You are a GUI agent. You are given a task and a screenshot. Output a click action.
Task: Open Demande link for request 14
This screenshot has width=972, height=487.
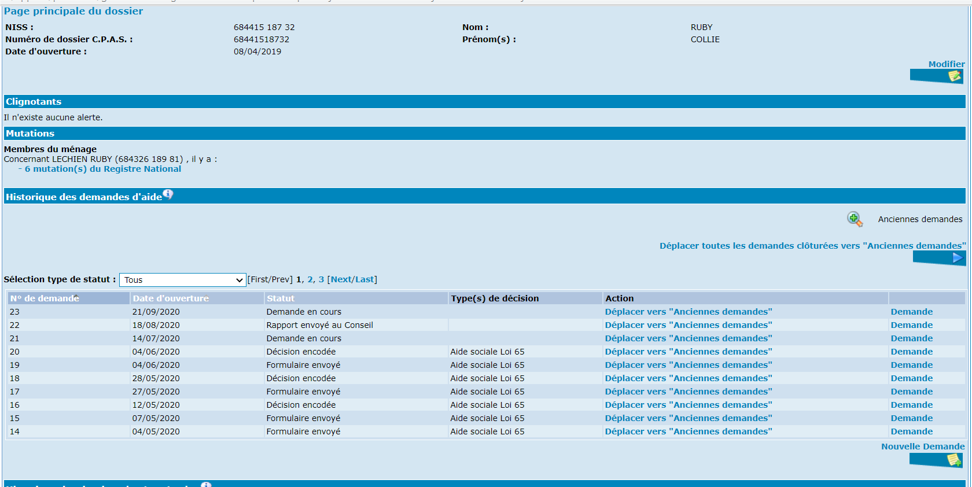912,431
